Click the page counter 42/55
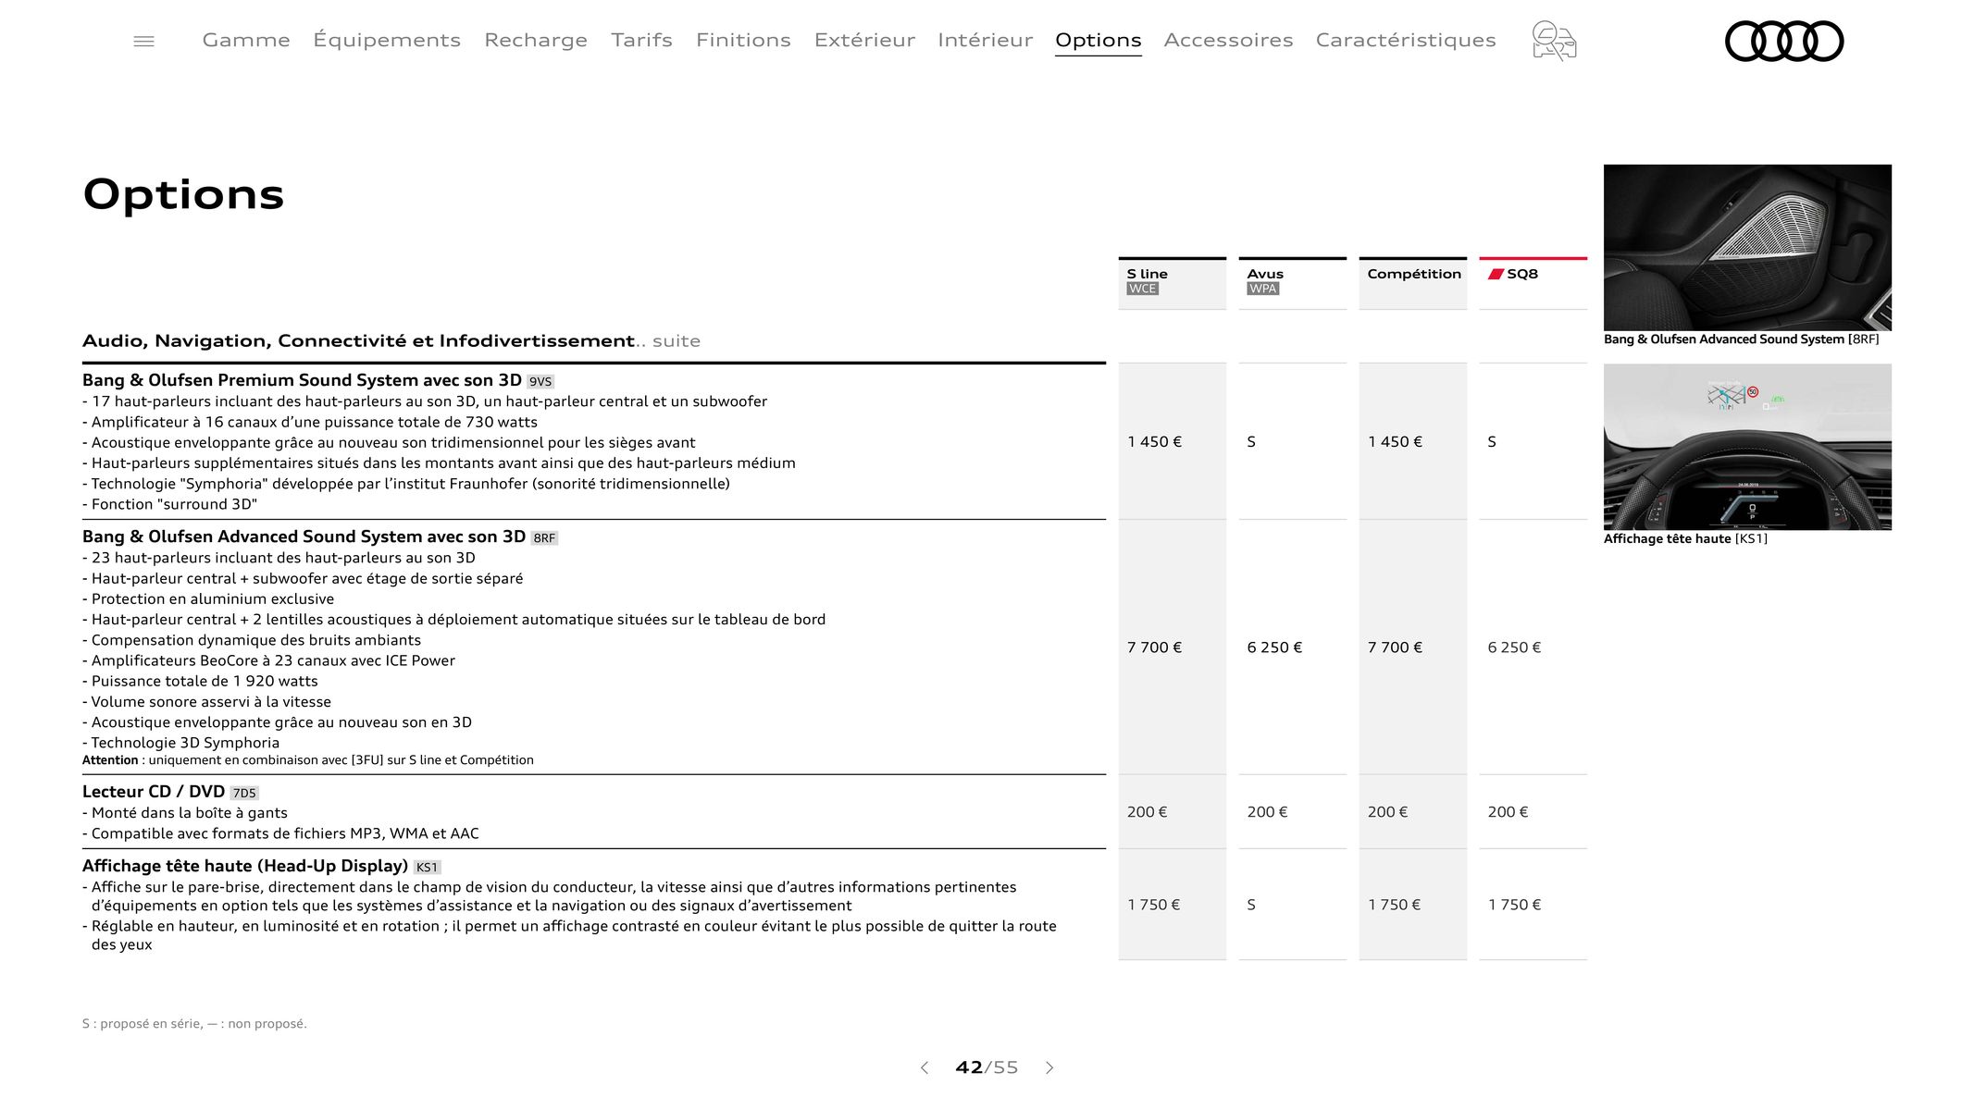 coord(987,1067)
